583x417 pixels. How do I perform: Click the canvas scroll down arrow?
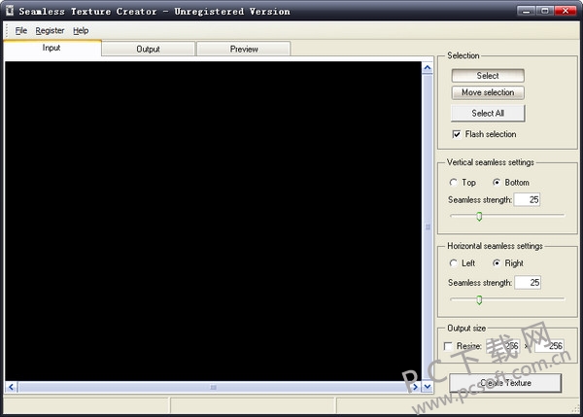coord(428,386)
